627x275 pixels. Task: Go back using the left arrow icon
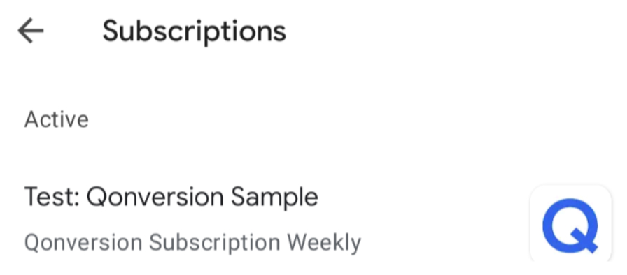[31, 31]
